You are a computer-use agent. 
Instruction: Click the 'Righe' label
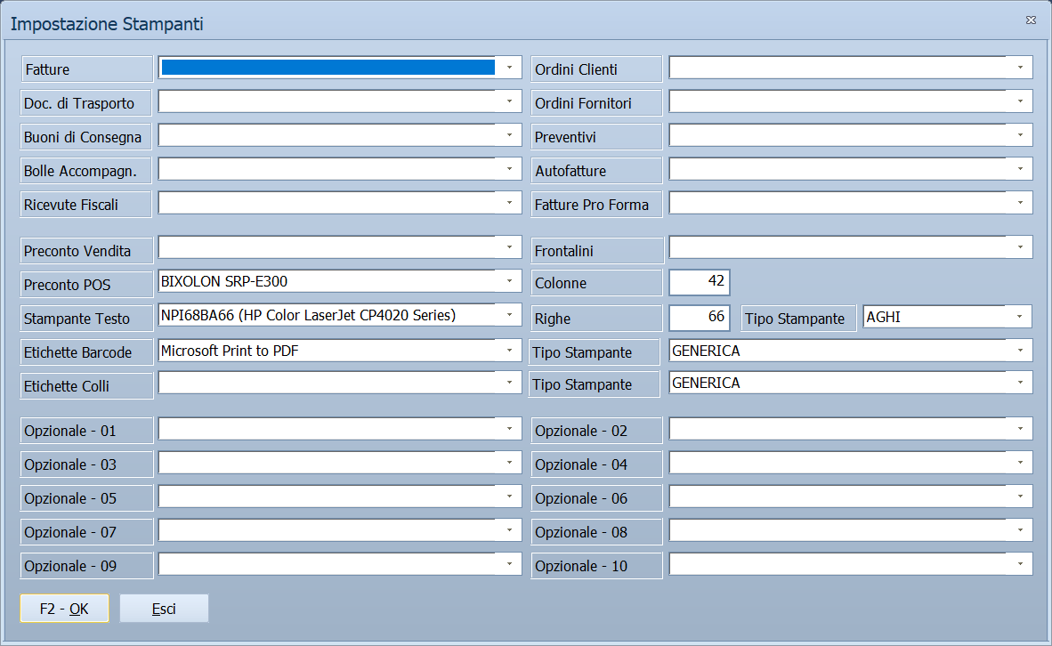pos(552,319)
